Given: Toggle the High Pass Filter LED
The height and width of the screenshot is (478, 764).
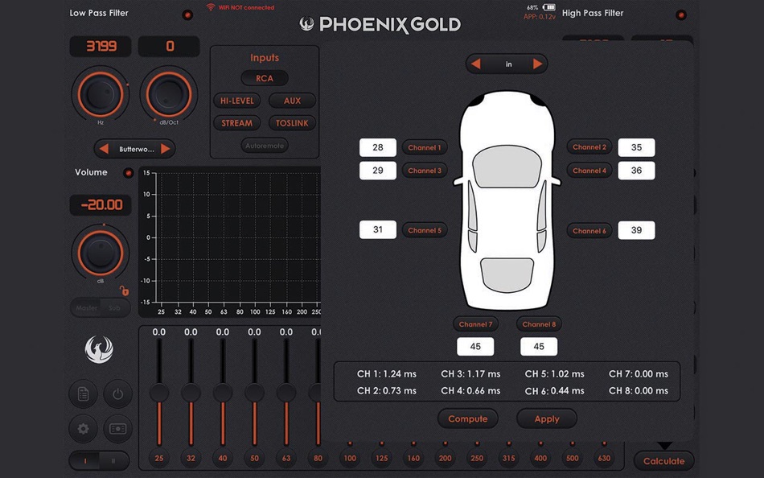Looking at the screenshot, I should pos(680,14).
